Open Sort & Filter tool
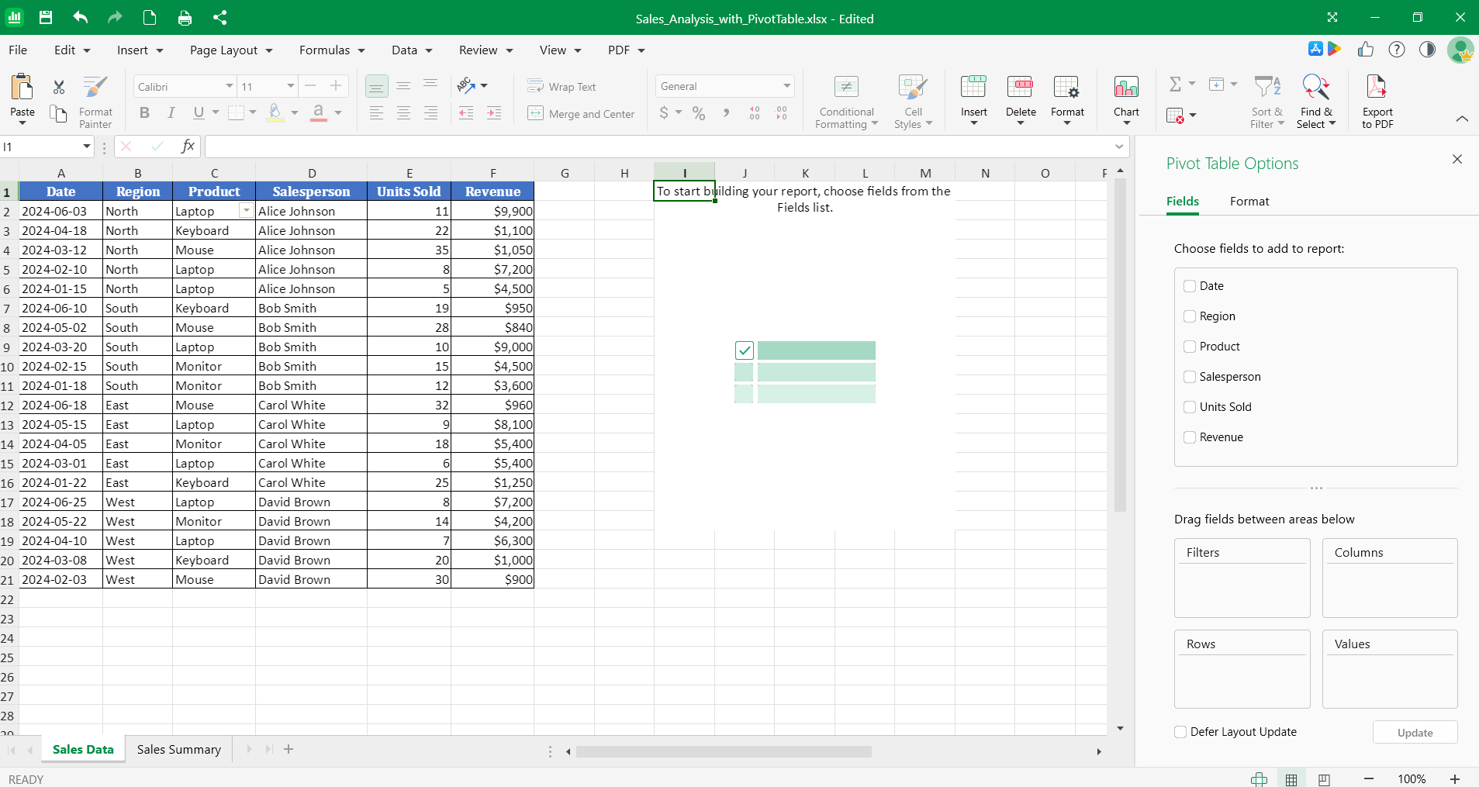This screenshot has height=787, width=1479. point(1267,102)
